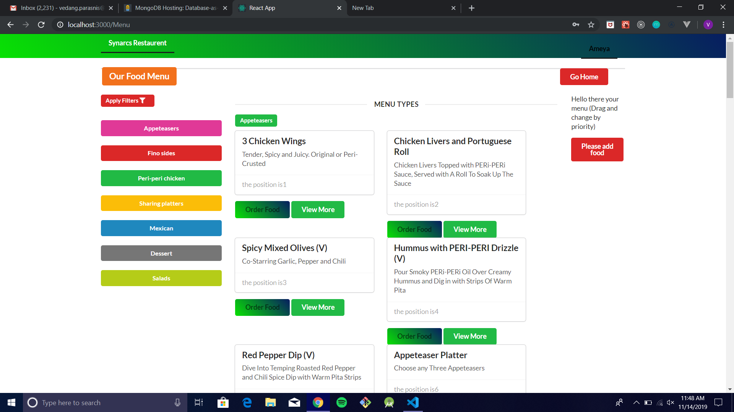Click the View More button for Hummus PERI-PERI Drizzle
This screenshot has width=734, height=412.
click(x=470, y=336)
